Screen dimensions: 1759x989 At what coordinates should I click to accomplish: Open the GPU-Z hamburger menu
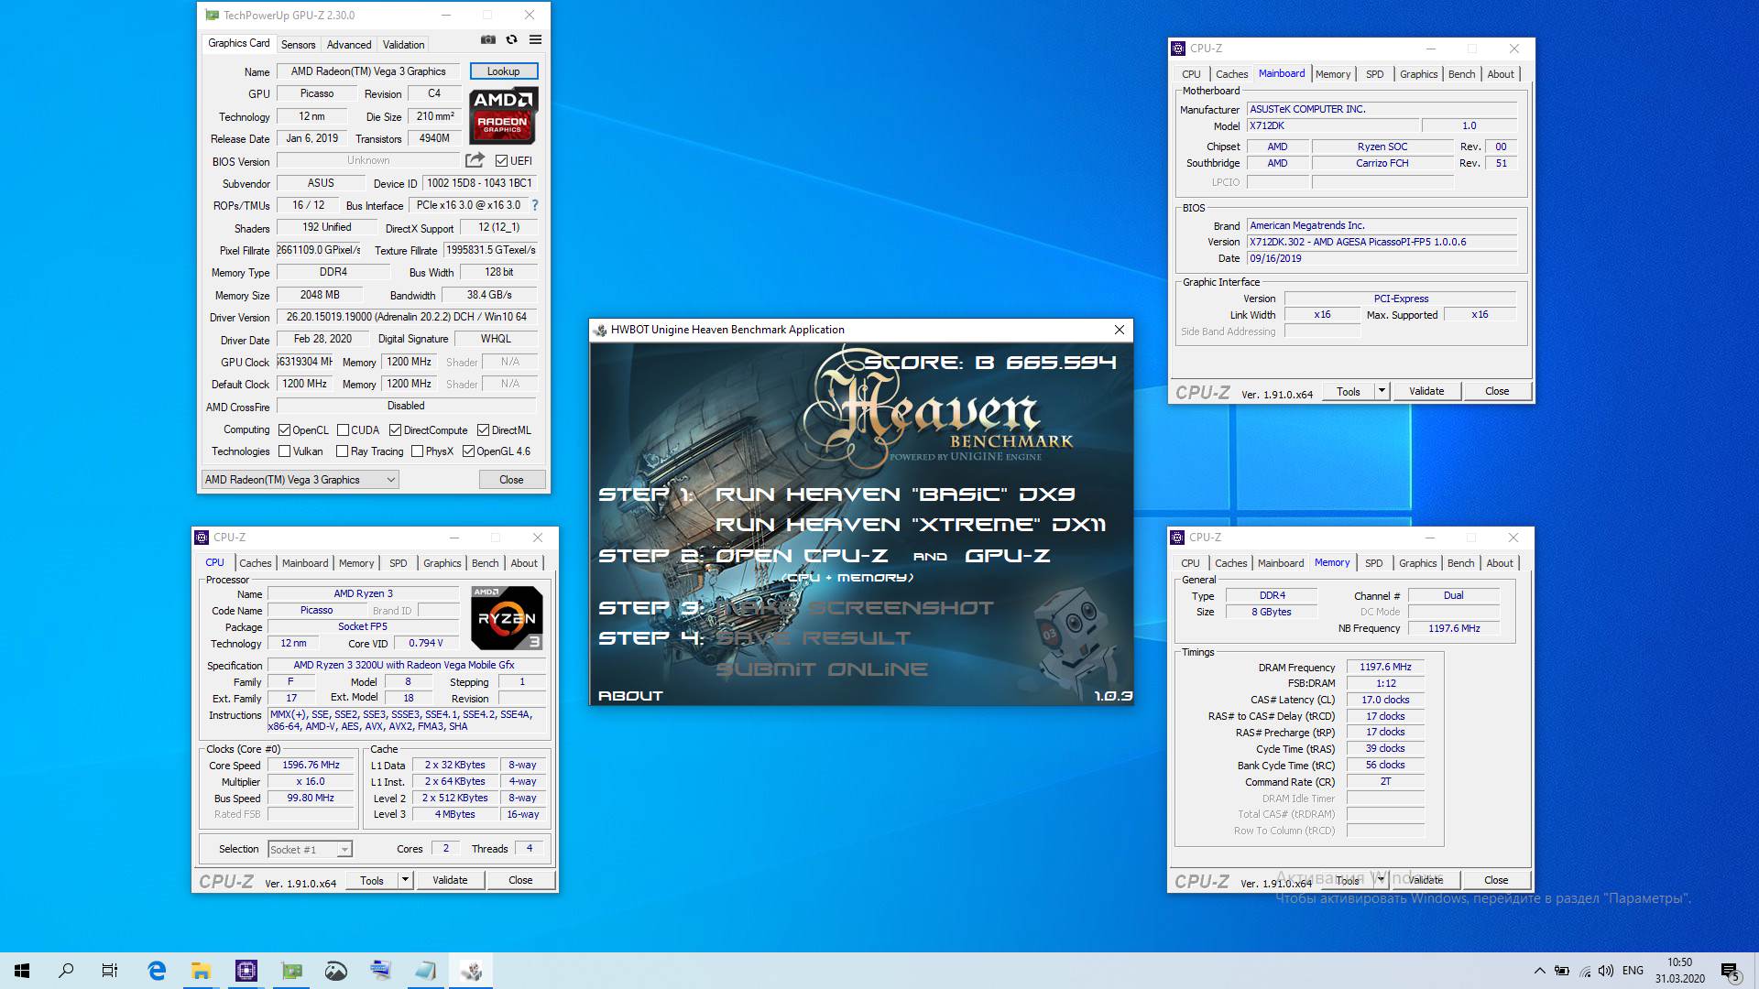pos(536,39)
